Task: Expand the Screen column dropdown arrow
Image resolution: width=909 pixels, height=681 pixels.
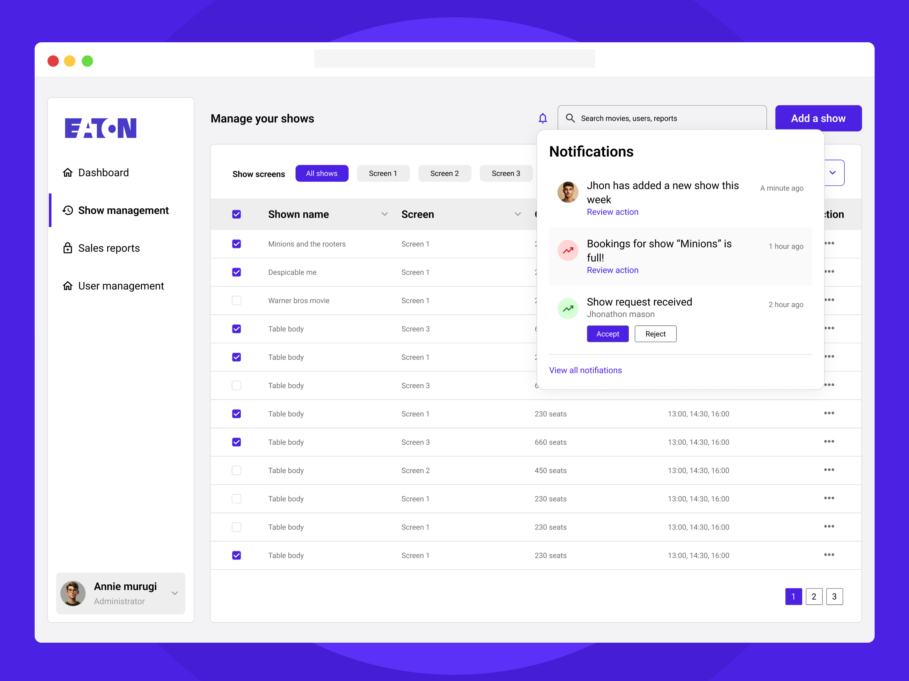Action: coord(517,214)
